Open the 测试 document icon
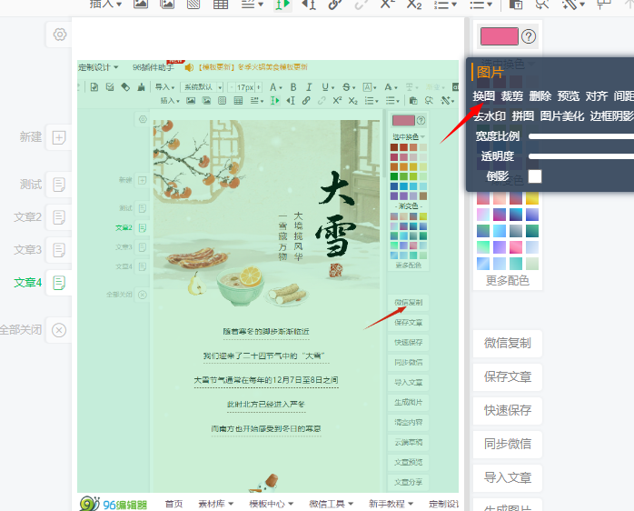The width and height of the screenshot is (634, 511). tap(59, 185)
